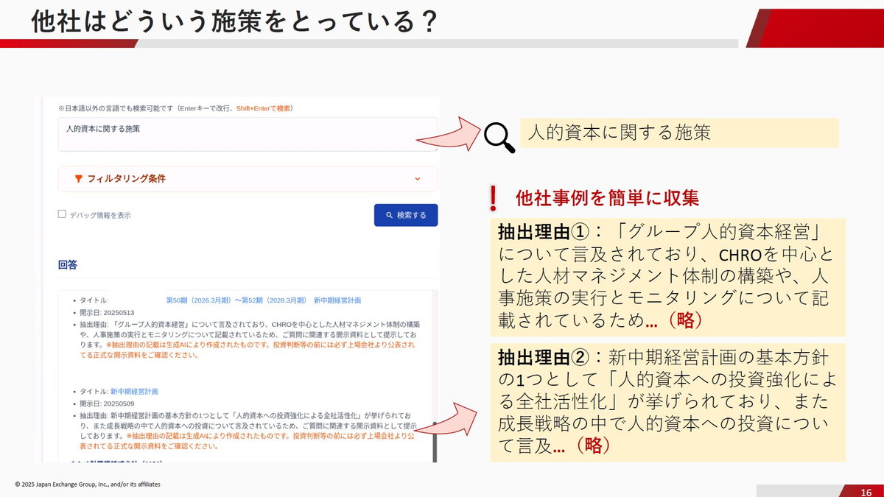Image resolution: width=884 pixels, height=497 pixels.
Task: Click the funnel icon beside フィルタリング条件
Action: pos(78,179)
